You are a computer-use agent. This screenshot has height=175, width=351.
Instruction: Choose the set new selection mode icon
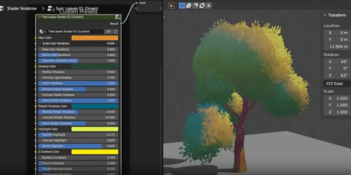(x=182, y=5)
